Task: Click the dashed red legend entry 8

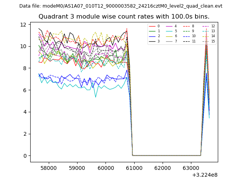Action: 188,26
